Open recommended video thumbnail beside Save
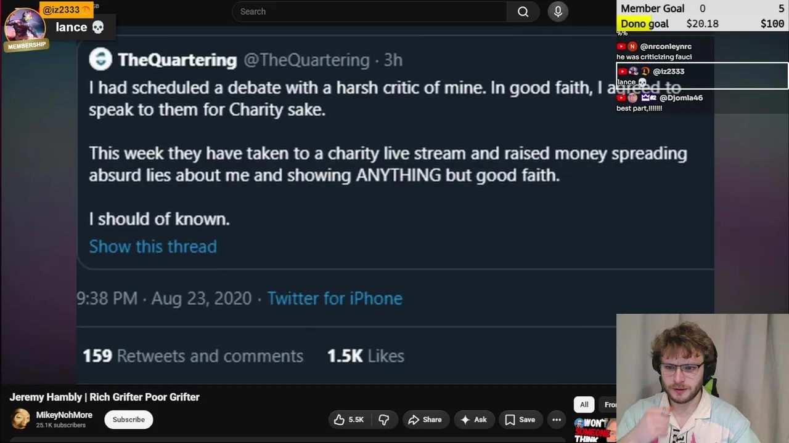789x443 pixels. pyautogui.click(x=595, y=430)
